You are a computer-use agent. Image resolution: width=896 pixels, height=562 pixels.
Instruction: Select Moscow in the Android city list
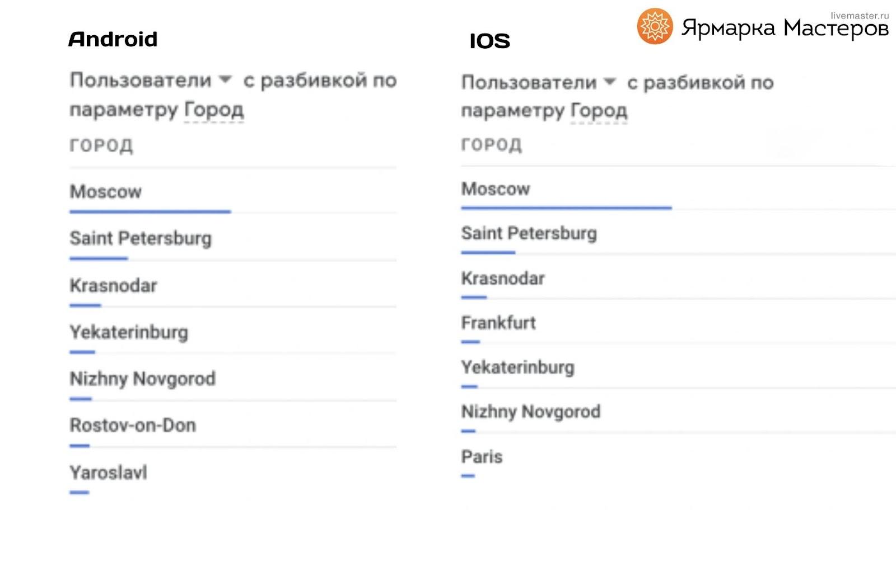pos(106,192)
